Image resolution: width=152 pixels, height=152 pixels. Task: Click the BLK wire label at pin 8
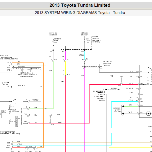(131, 71)
